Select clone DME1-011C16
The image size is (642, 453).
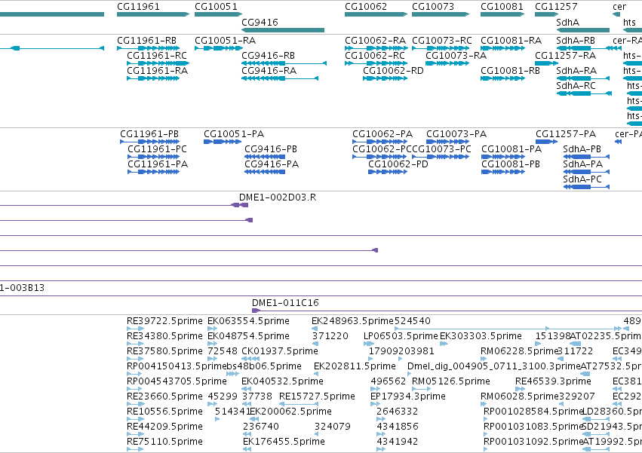(285, 303)
